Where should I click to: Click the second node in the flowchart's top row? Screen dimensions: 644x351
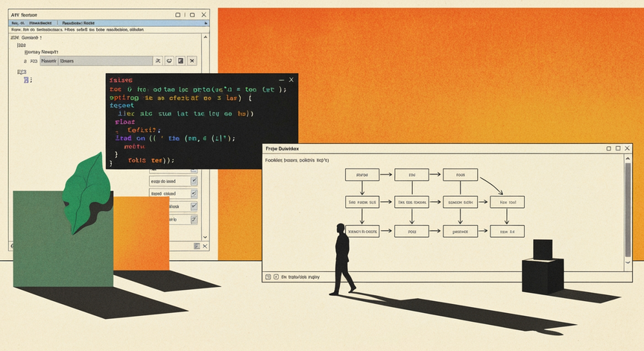pyautogui.click(x=411, y=174)
